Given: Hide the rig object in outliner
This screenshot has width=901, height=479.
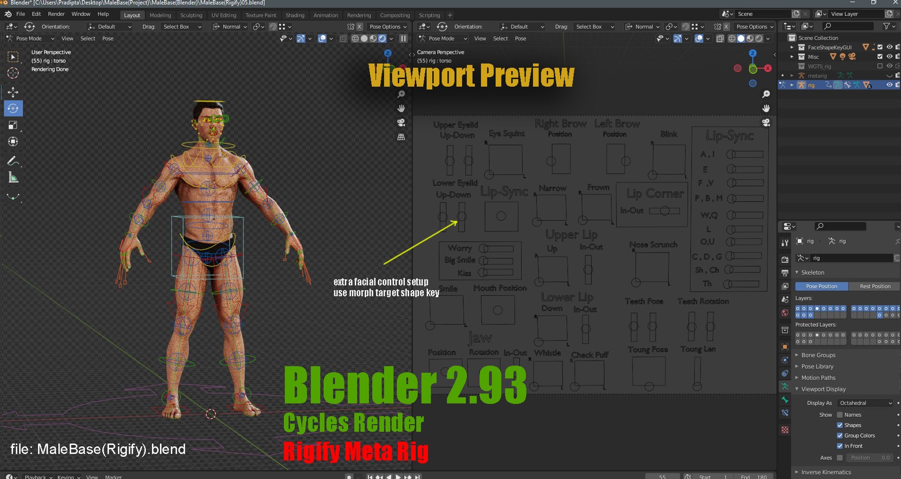Looking at the screenshot, I should pyautogui.click(x=889, y=85).
